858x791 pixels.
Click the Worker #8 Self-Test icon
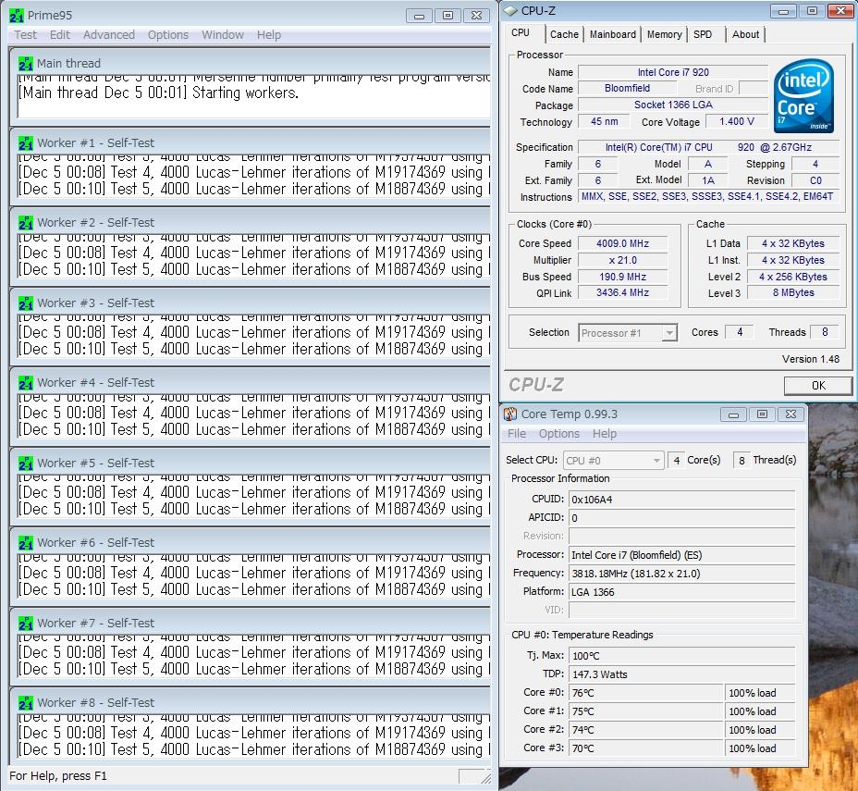pos(26,703)
